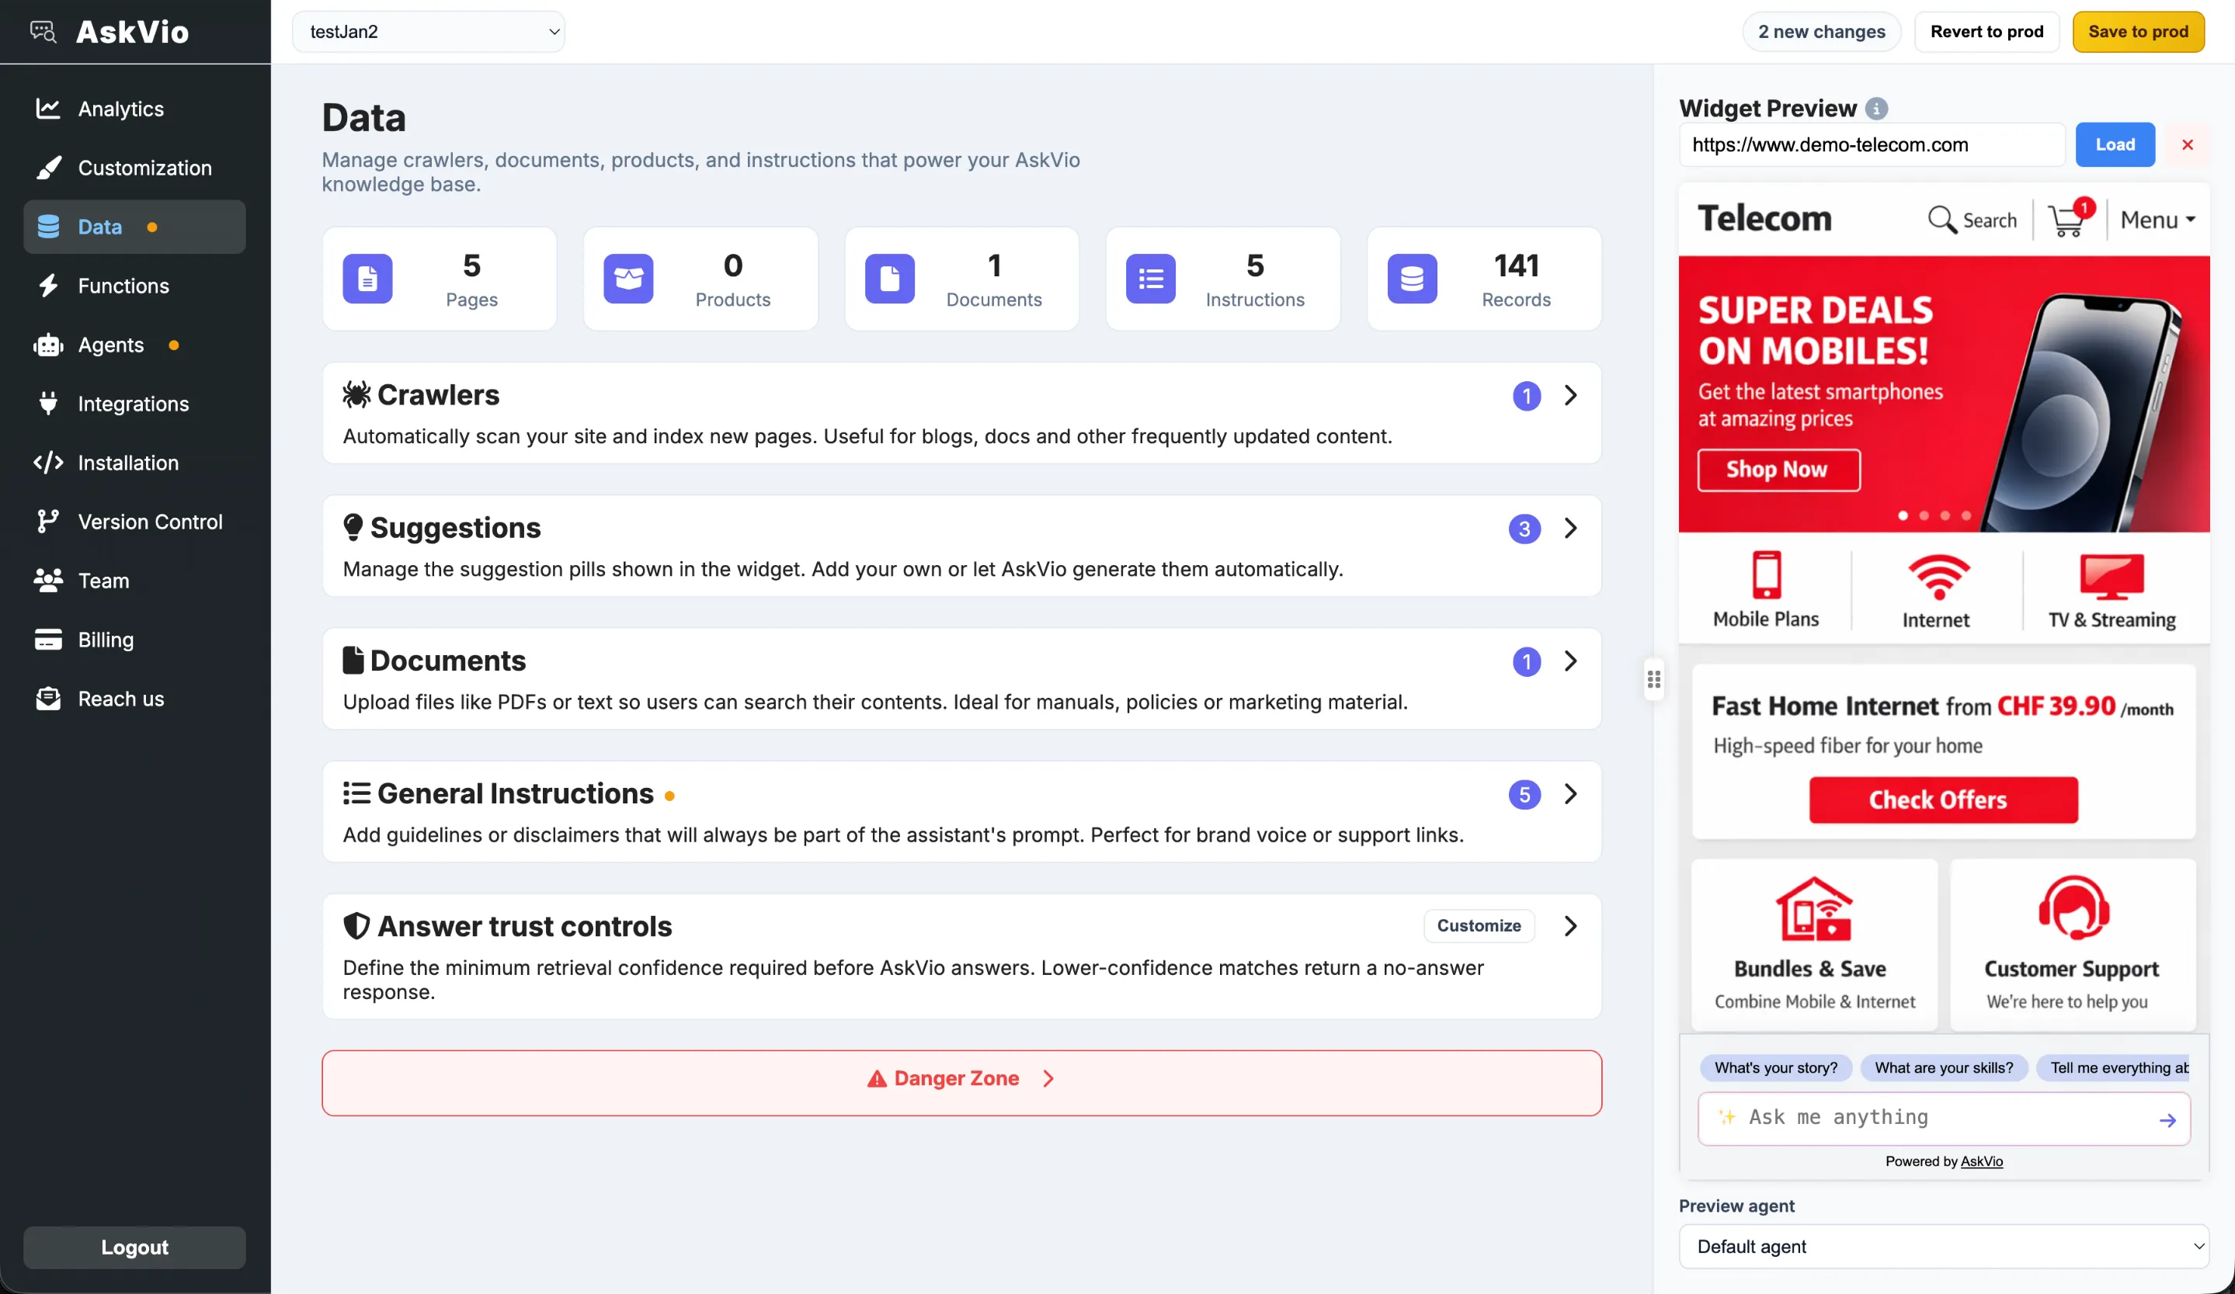Click the Installation code icon
The height and width of the screenshot is (1294, 2235).
click(48, 462)
